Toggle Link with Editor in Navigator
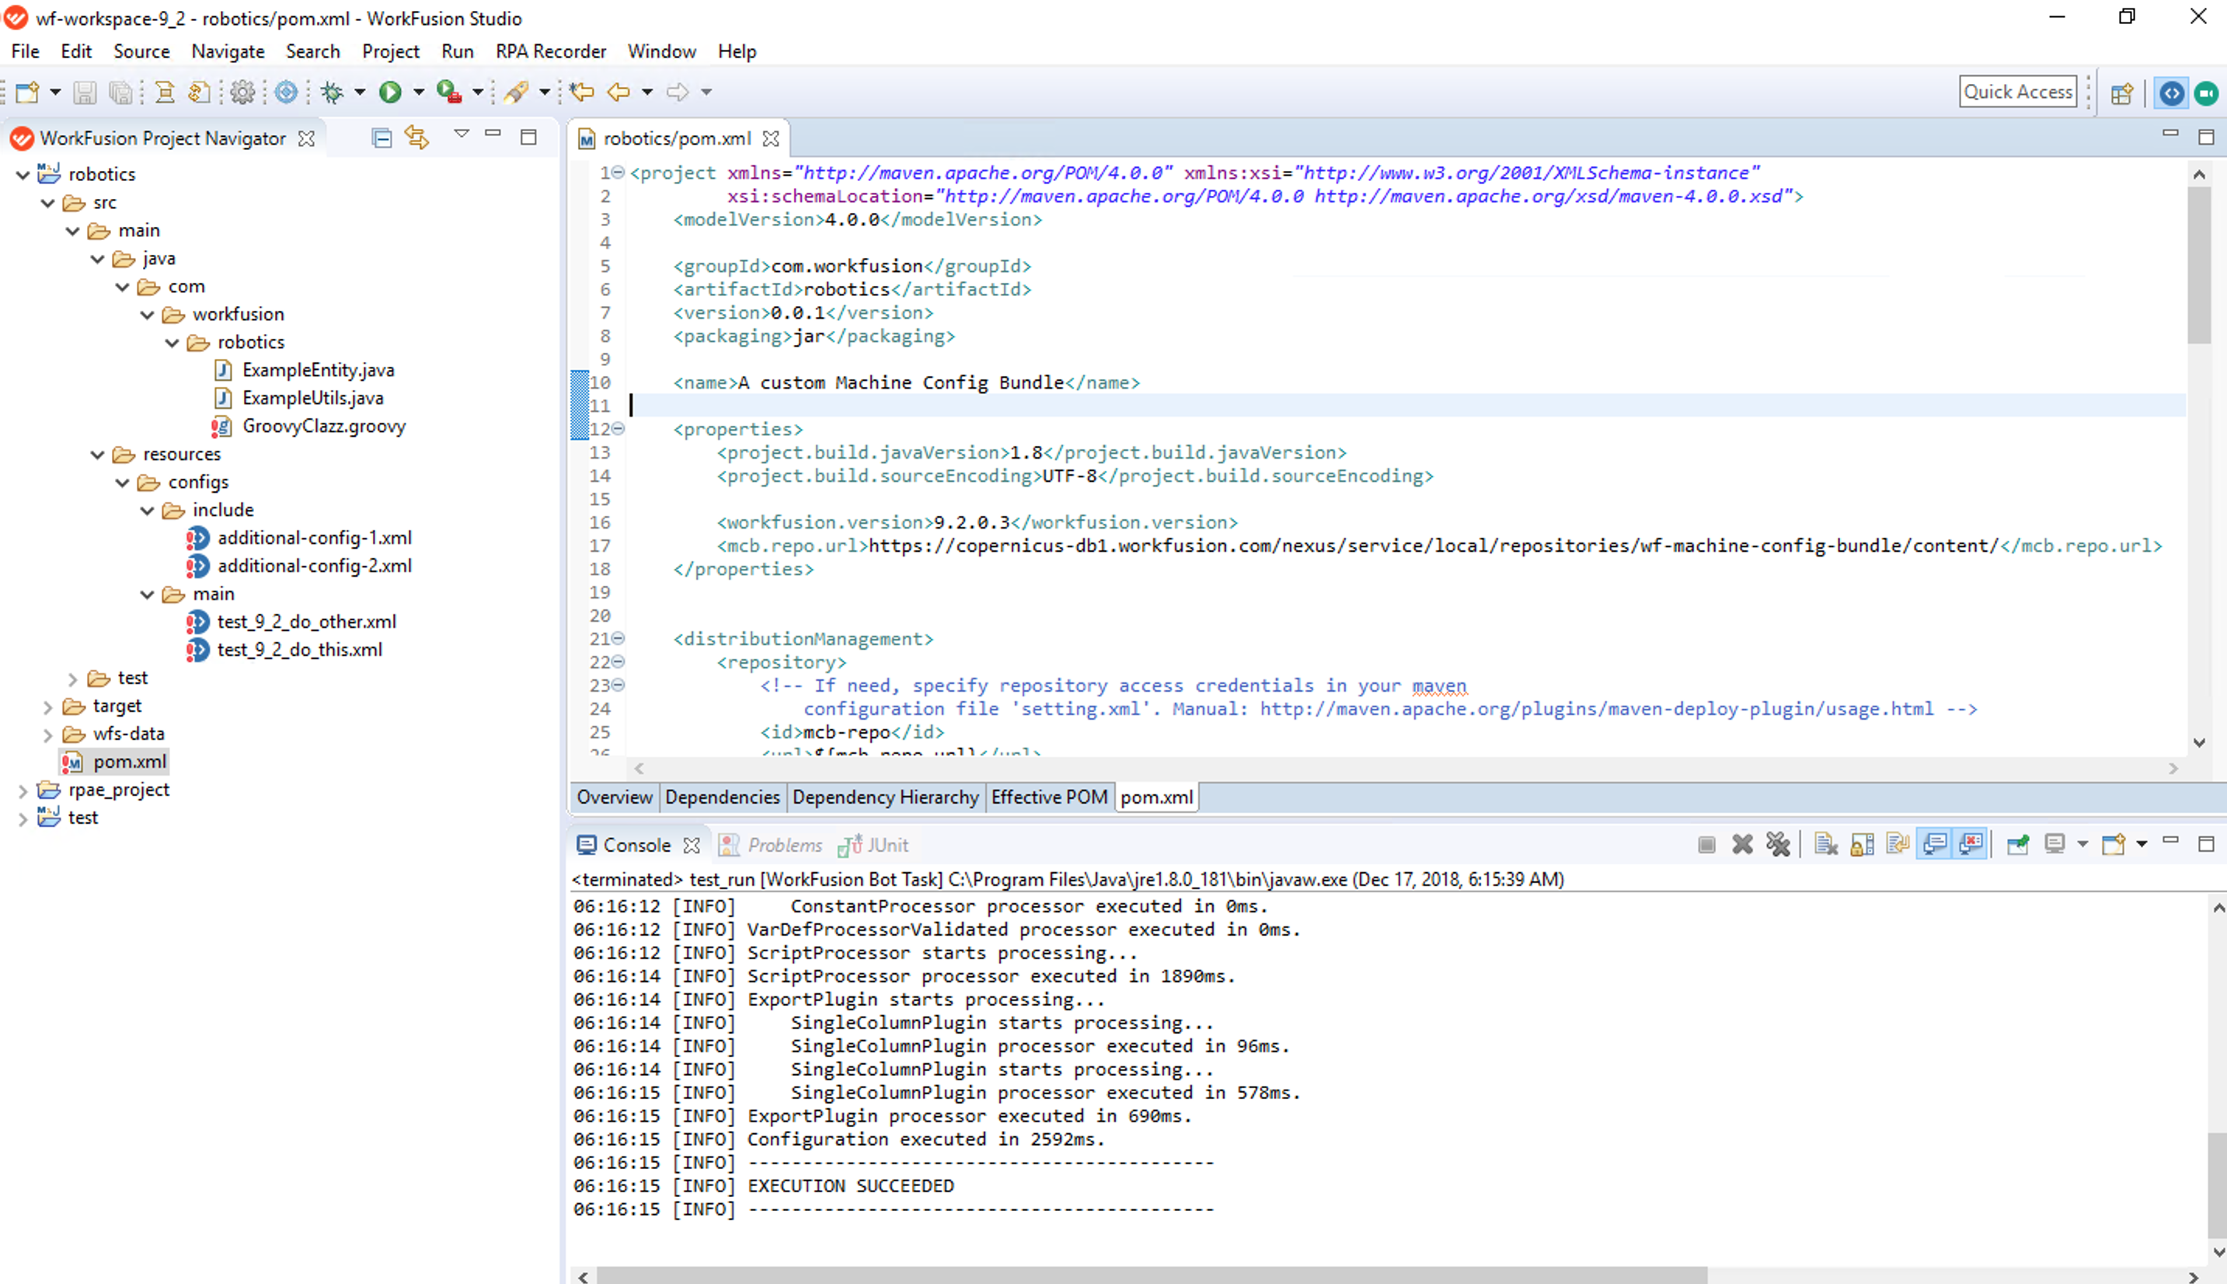 [416, 138]
